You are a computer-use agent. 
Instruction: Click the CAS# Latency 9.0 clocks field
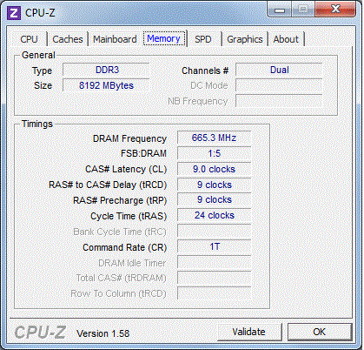tap(215, 169)
